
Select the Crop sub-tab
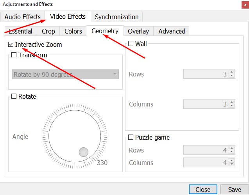coord(48,31)
